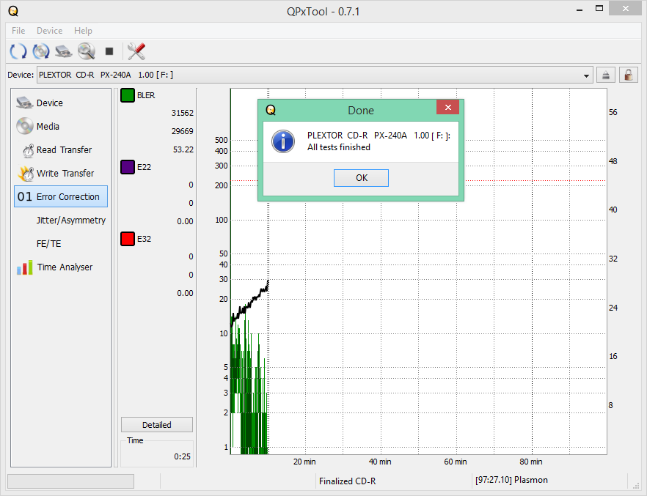Open the Device menu
Image resolution: width=647 pixels, height=496 pixels.
pos(50,31)
